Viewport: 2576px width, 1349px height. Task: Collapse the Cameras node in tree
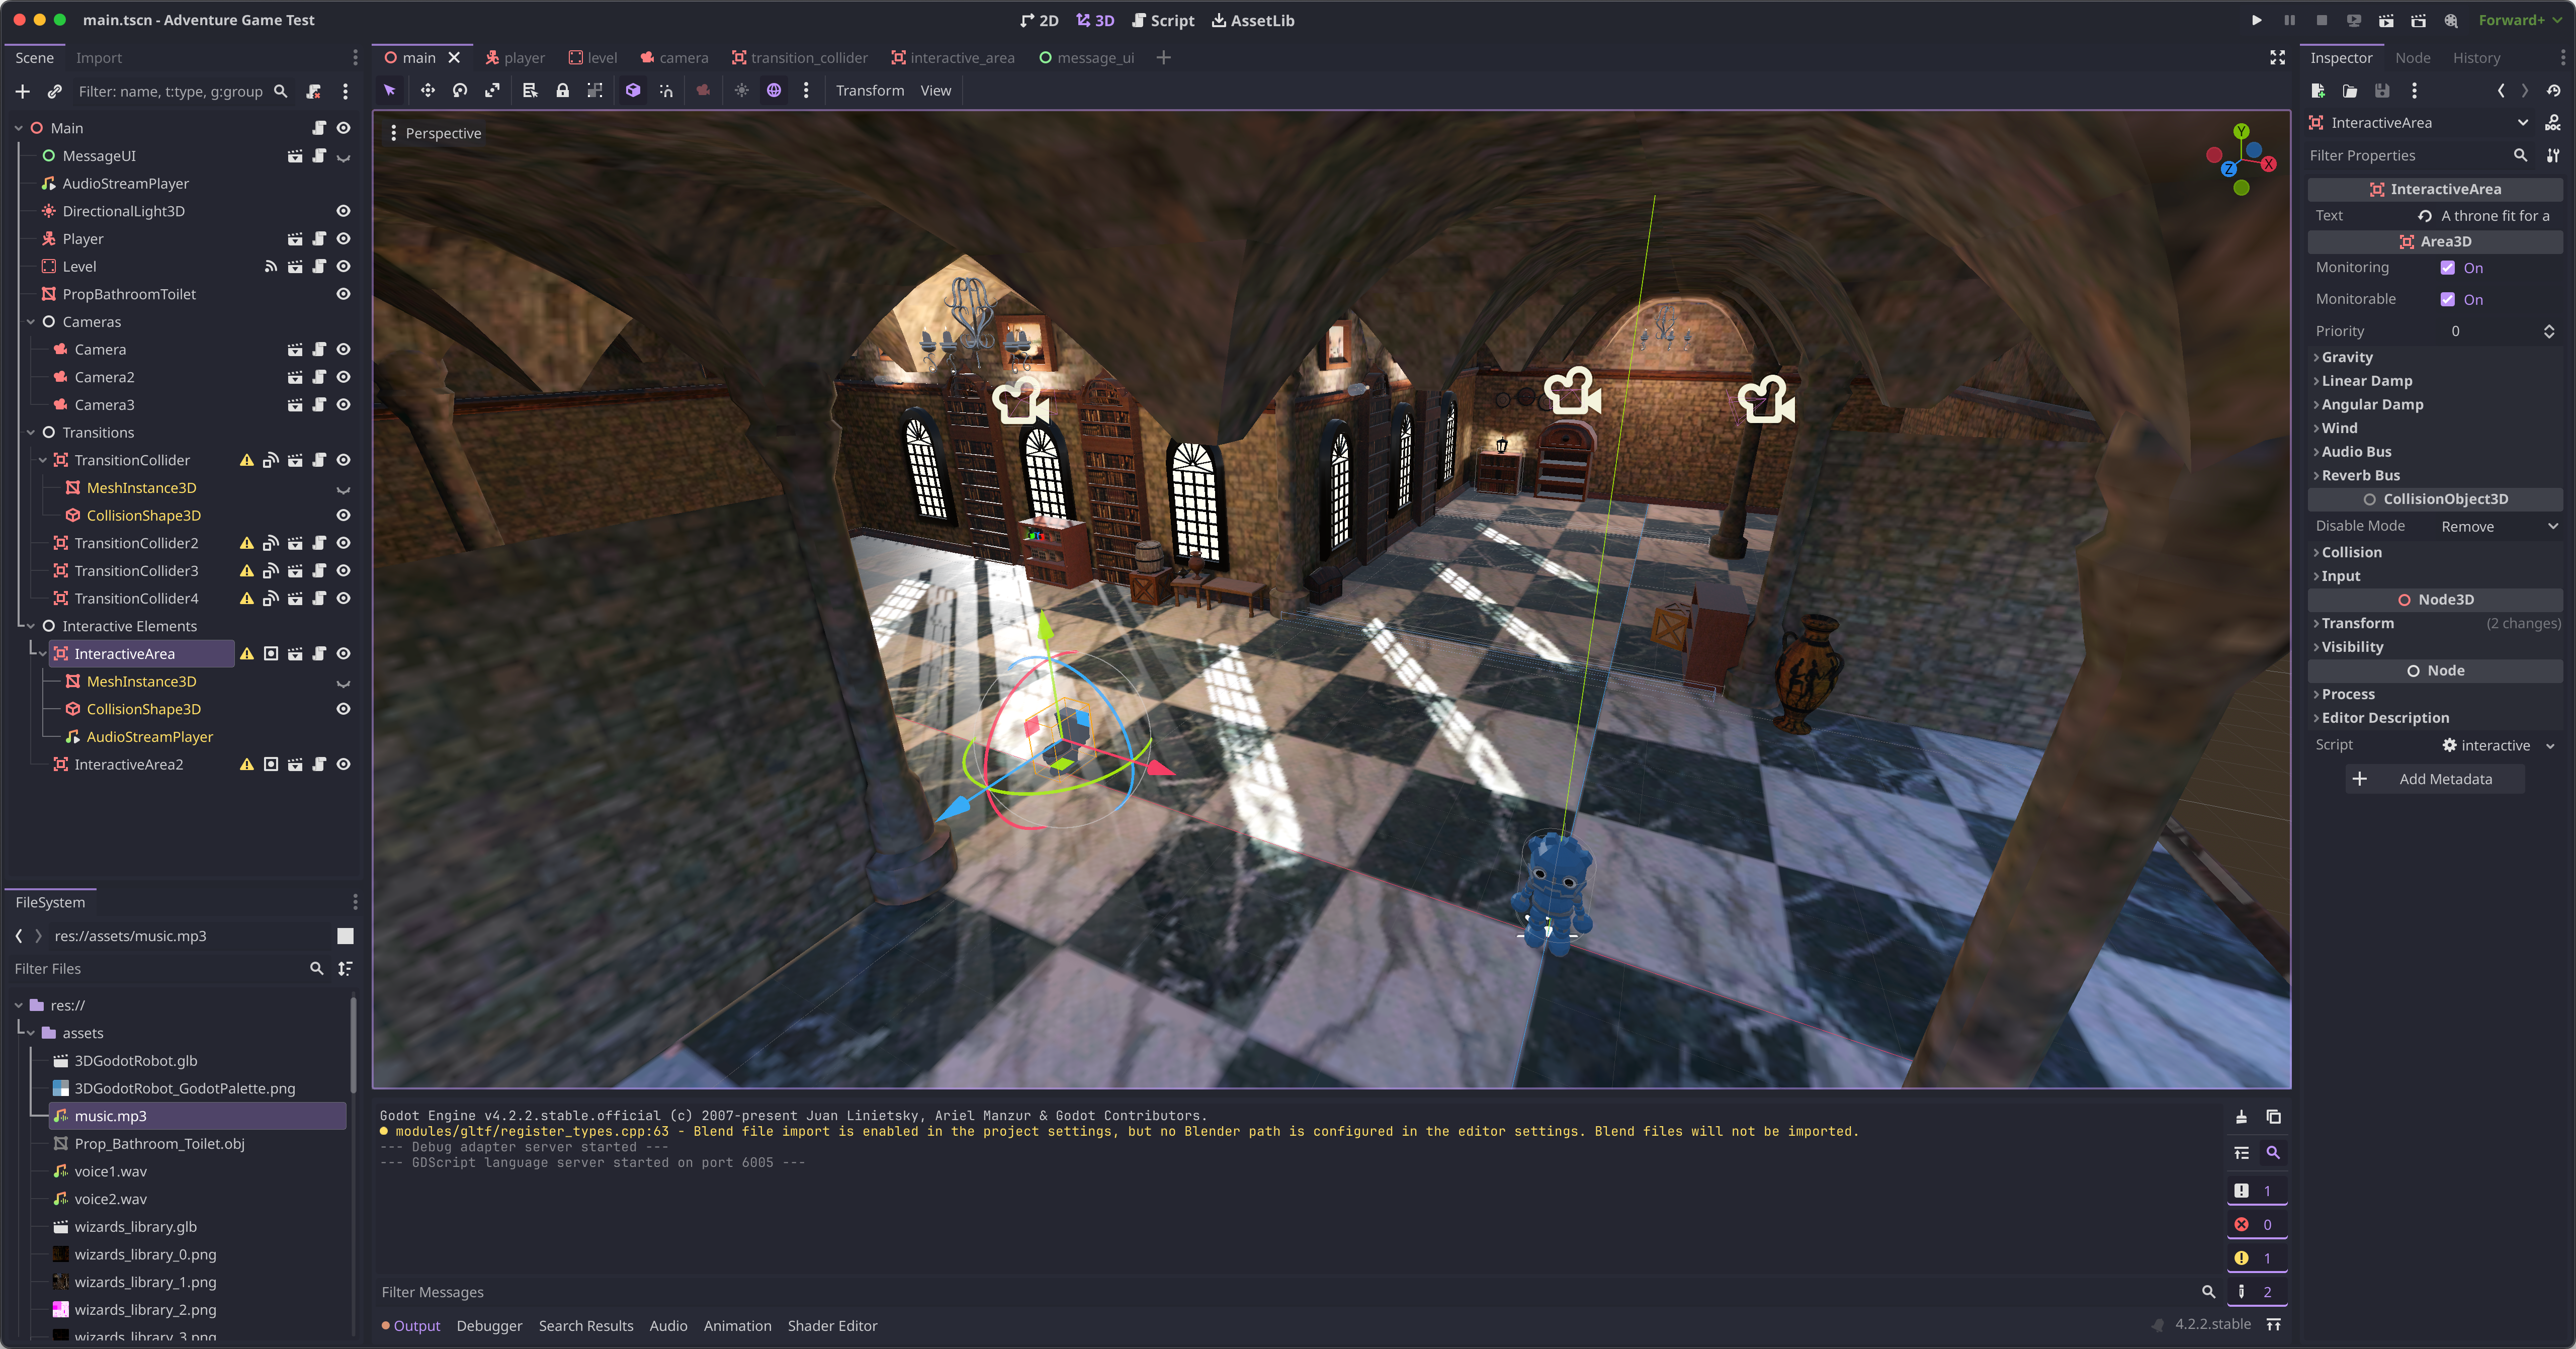[31, 322]
